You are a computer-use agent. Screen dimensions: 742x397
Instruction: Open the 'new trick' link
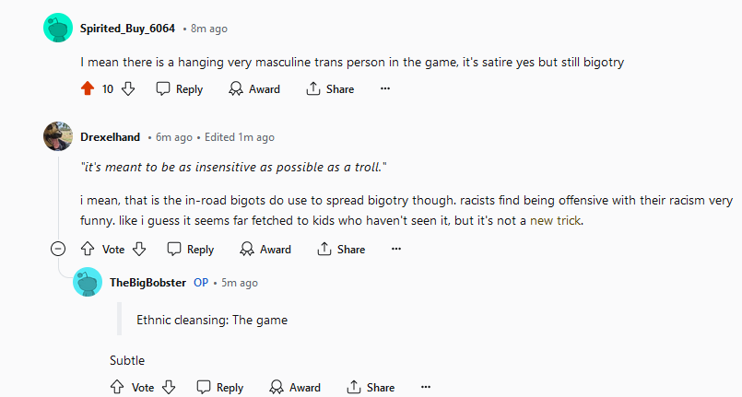(x=556, y=220)
